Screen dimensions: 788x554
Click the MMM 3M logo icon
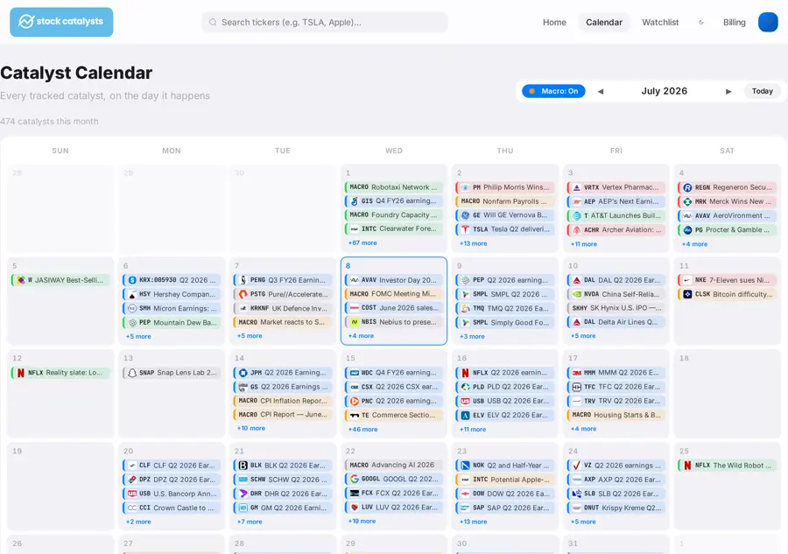pyautogui.click(x=577, y=373)
